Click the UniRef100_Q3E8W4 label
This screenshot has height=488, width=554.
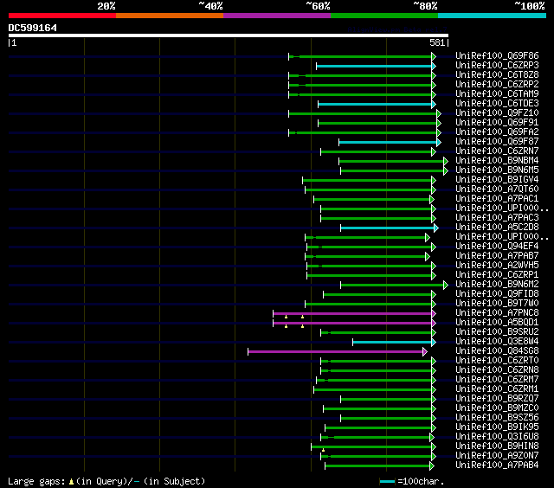(x=497, y=342)
